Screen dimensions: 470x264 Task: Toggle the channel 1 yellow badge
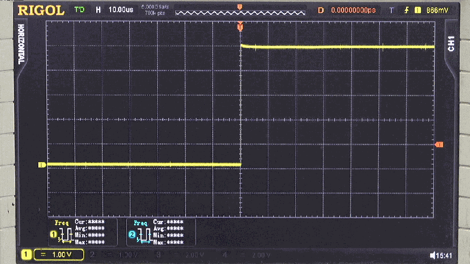coord(26,255)
